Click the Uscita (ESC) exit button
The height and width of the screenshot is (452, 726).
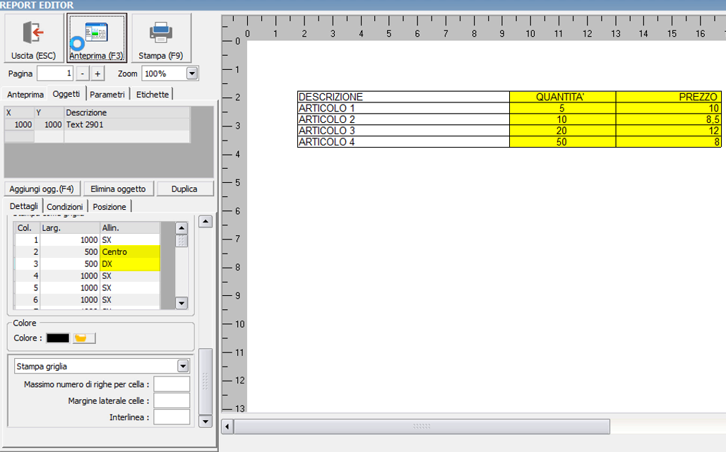click(x=33, y=38)
